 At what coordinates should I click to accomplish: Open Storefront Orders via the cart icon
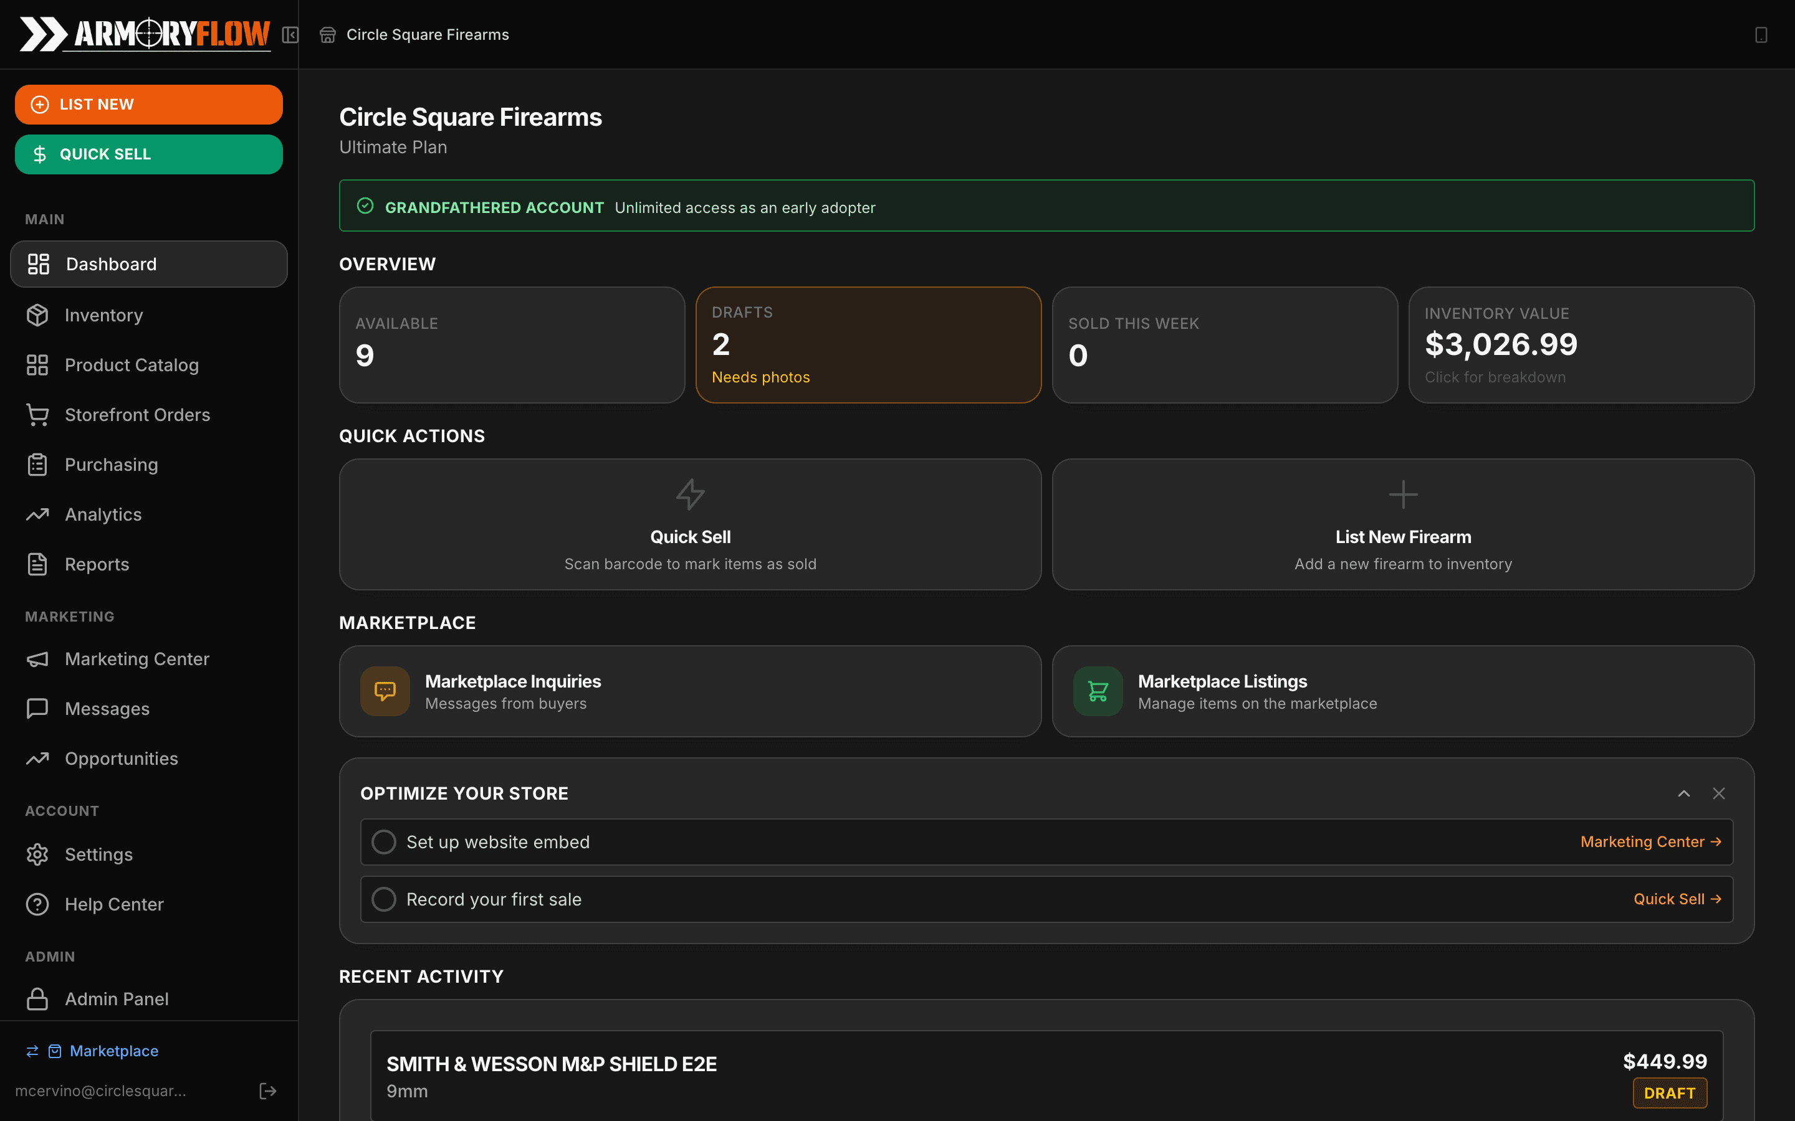tap(38, 414)
